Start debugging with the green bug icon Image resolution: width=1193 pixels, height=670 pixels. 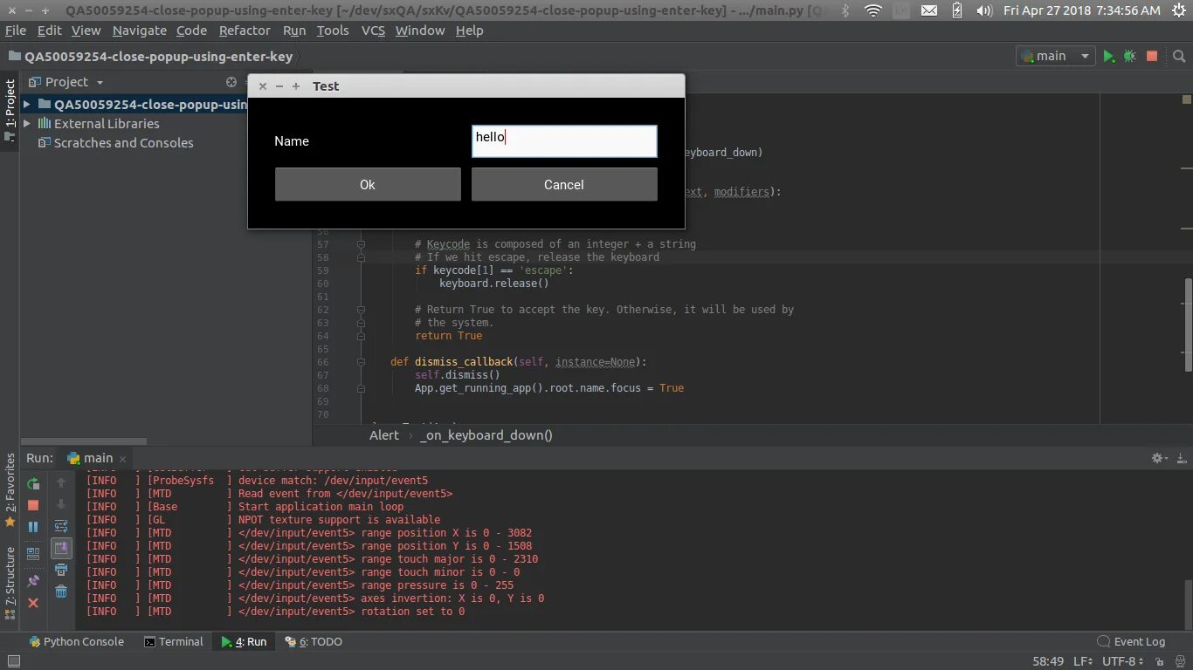point(1130,56)
